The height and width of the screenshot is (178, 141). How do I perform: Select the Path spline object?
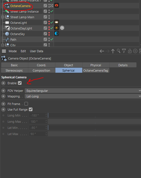(x=13, y=40)
